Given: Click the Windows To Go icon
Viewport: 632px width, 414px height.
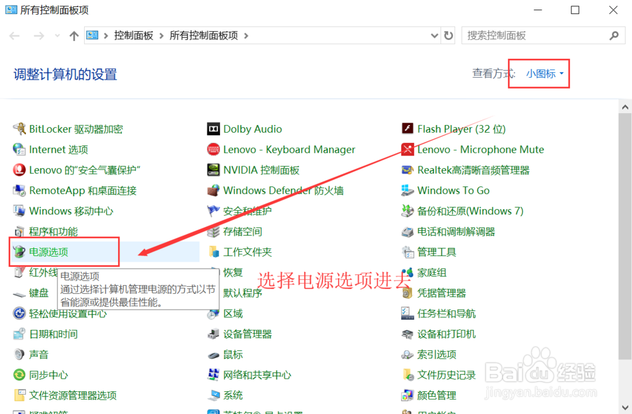Looking at the screenshot, I should coord(408,191).
